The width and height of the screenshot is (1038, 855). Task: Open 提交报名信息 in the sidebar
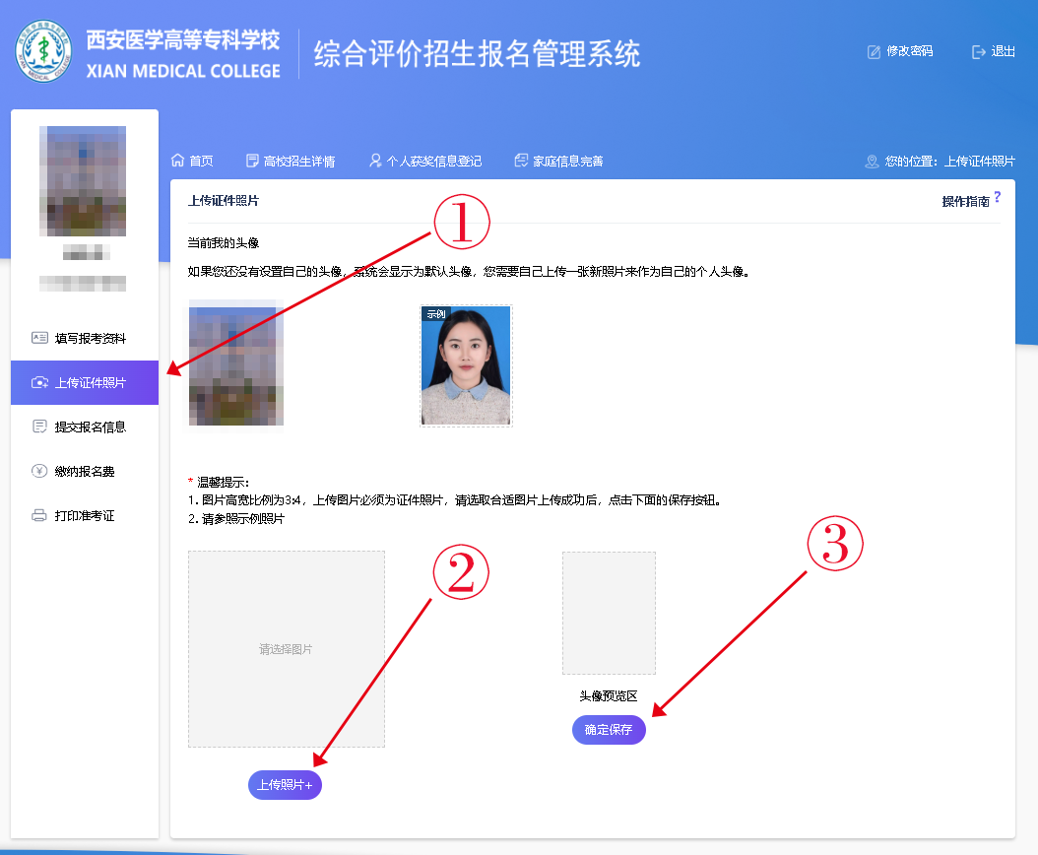pyautogui.click(x=90, y=427)
